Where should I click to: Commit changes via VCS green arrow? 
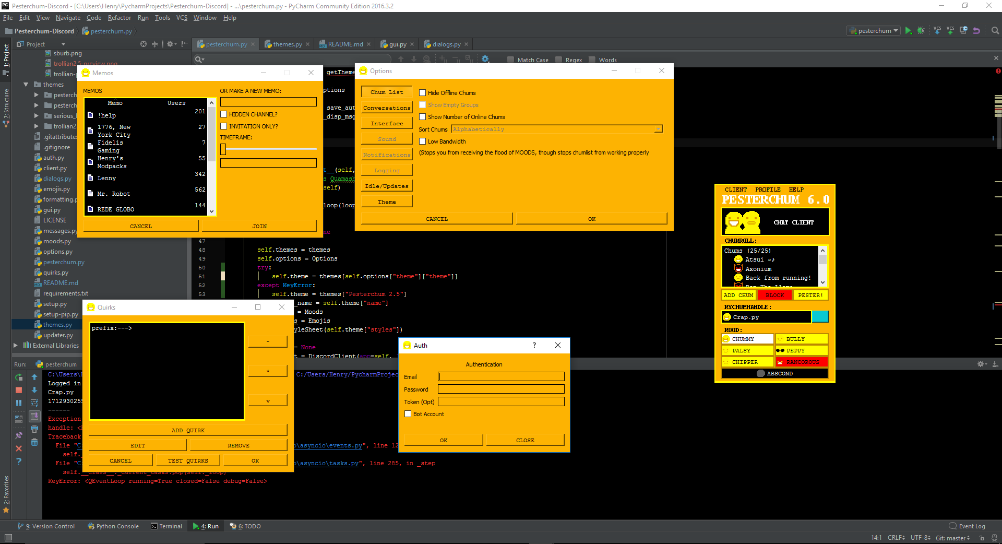[950, 31]
